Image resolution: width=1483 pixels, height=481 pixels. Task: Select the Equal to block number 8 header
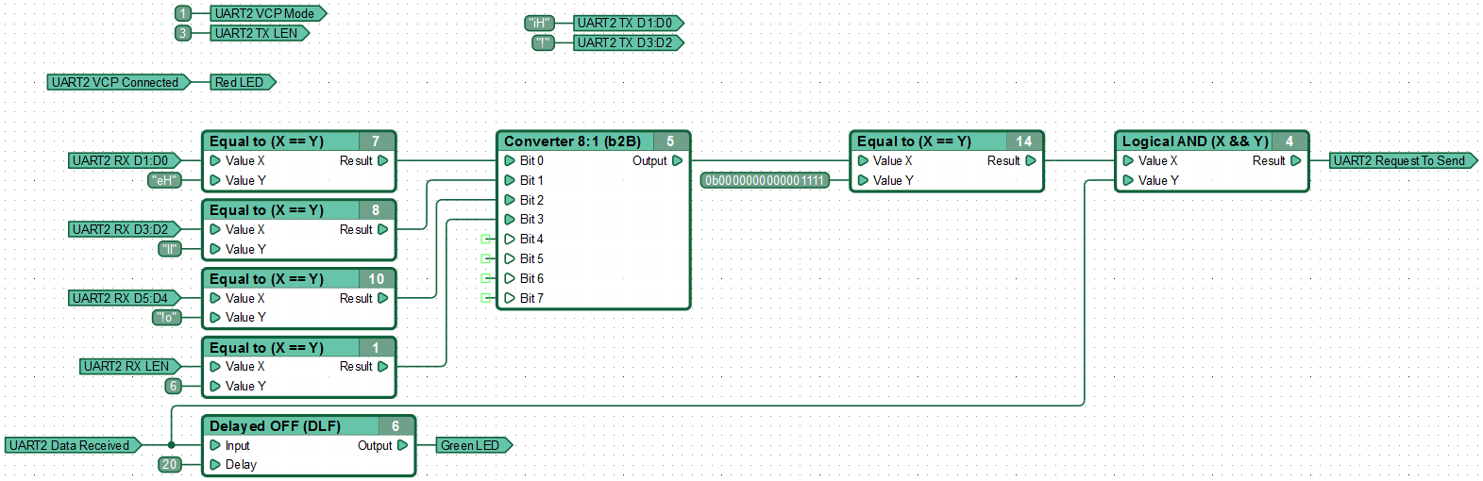point(299,210)
